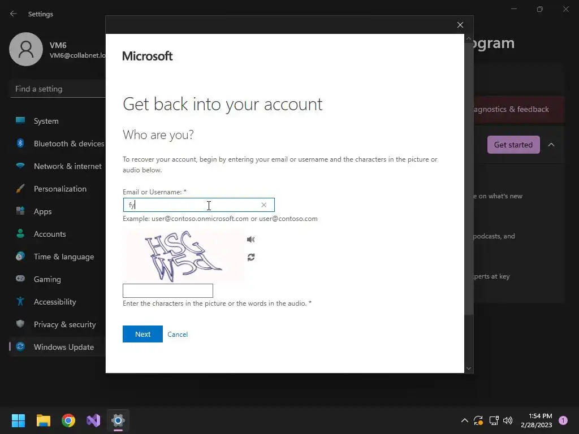Open Bluetooth & devices settings
Viewport: 579px width, 434px height.
click(58, 144)
